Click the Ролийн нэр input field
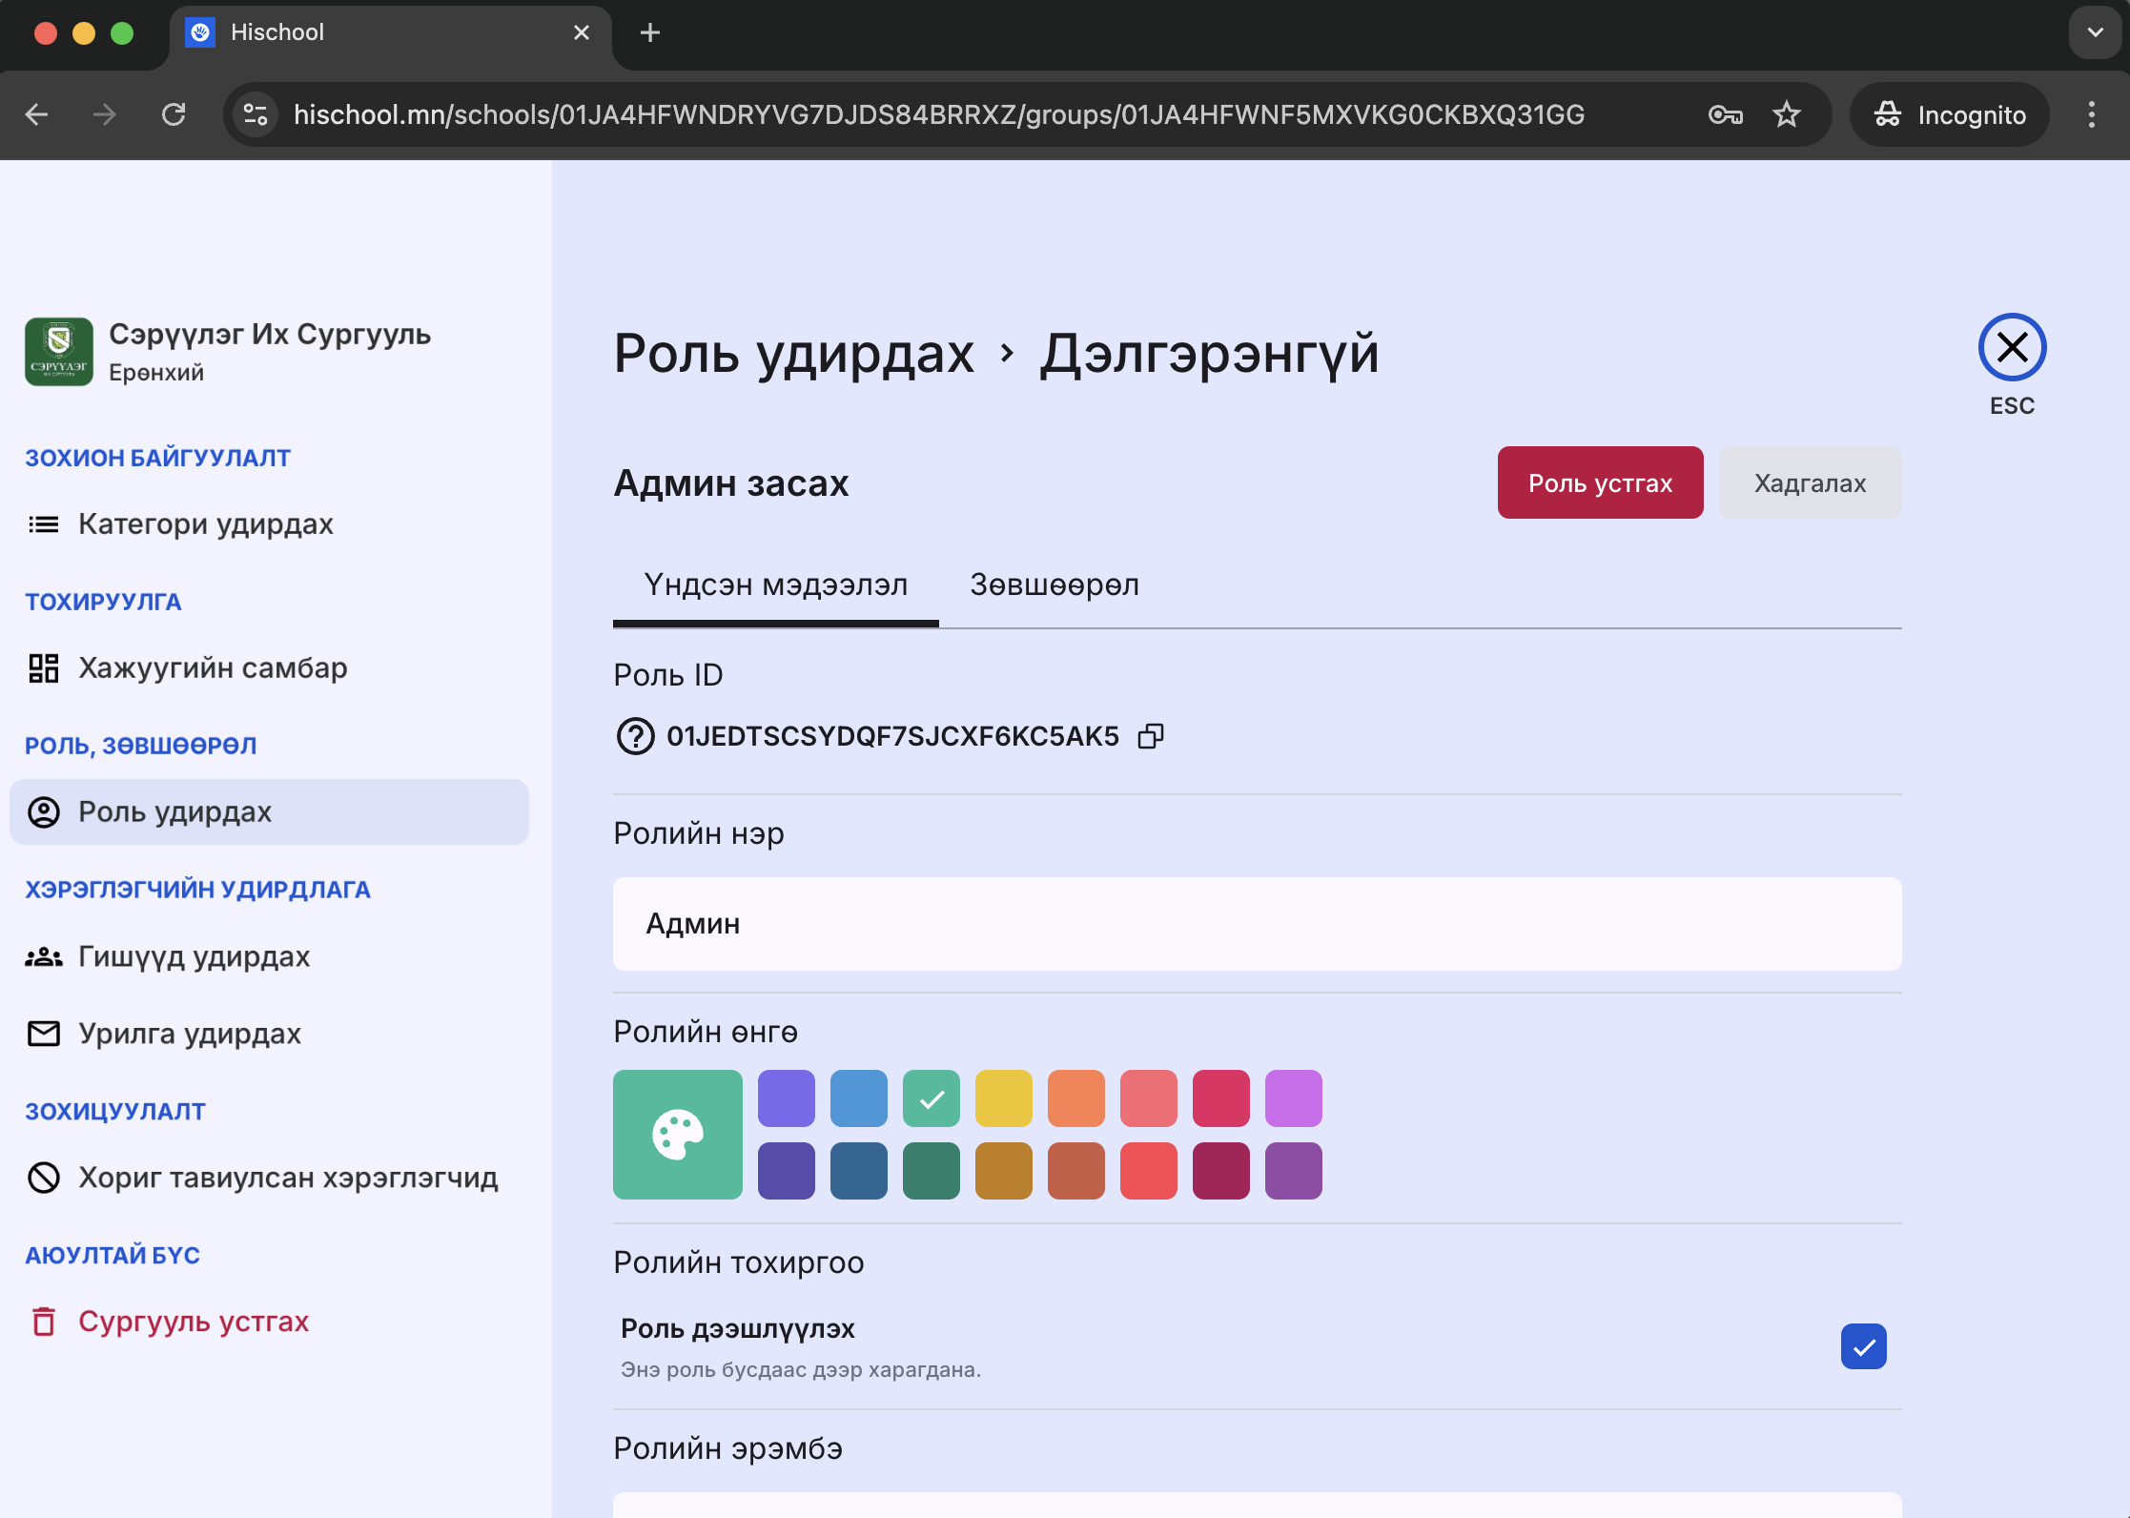This screenshot has height=1518, width=2130. [x=1256, y=924]
